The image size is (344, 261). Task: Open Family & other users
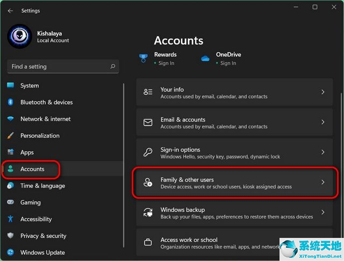click(234, 183)
